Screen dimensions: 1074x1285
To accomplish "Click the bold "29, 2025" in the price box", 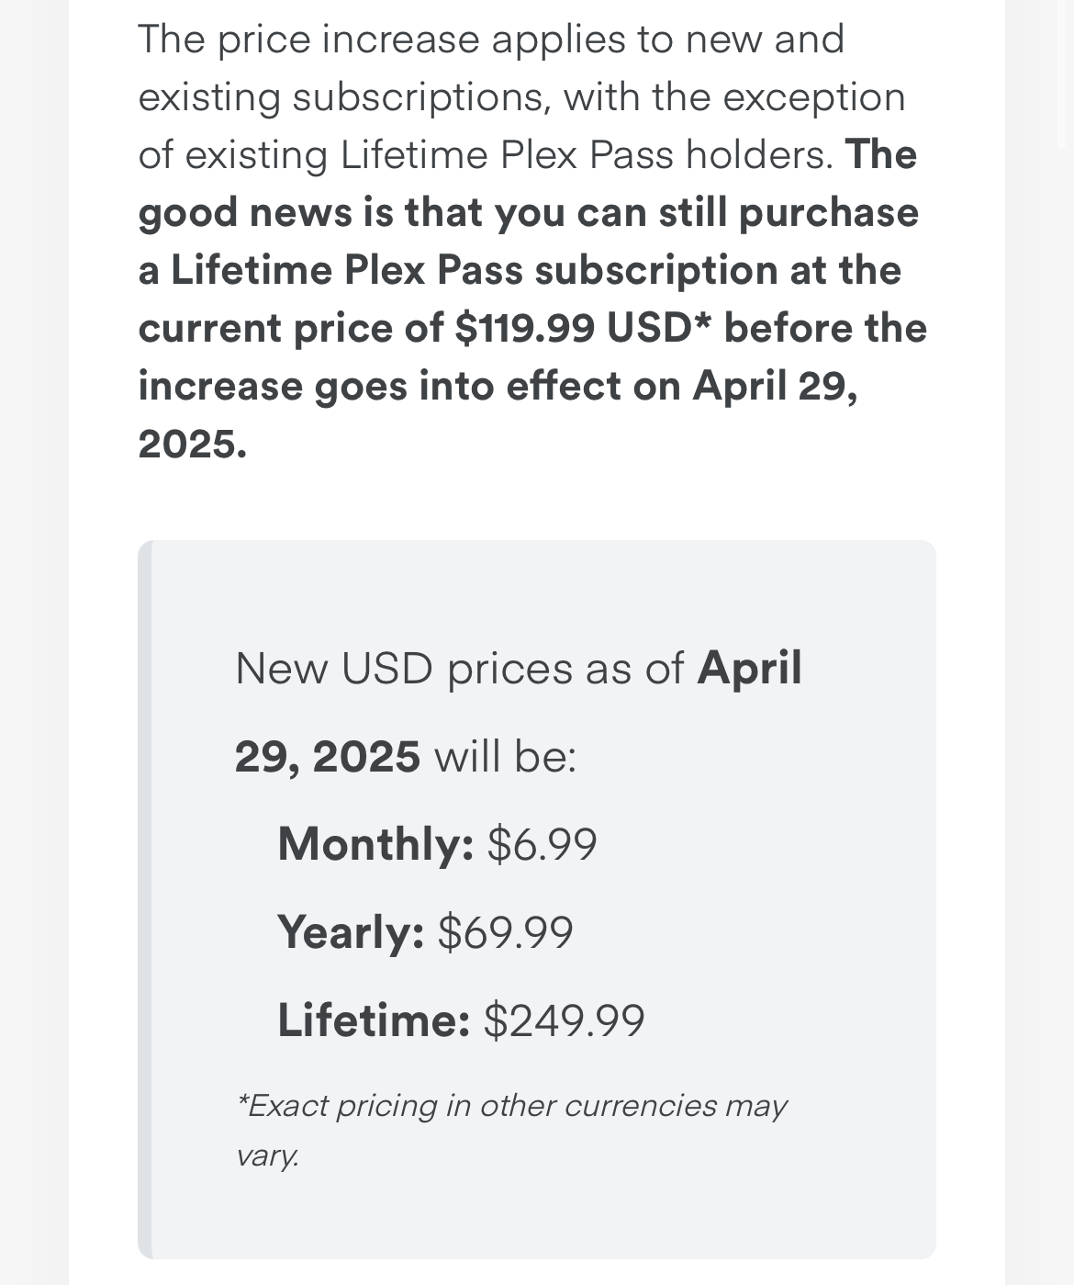I will pos(328,756).
